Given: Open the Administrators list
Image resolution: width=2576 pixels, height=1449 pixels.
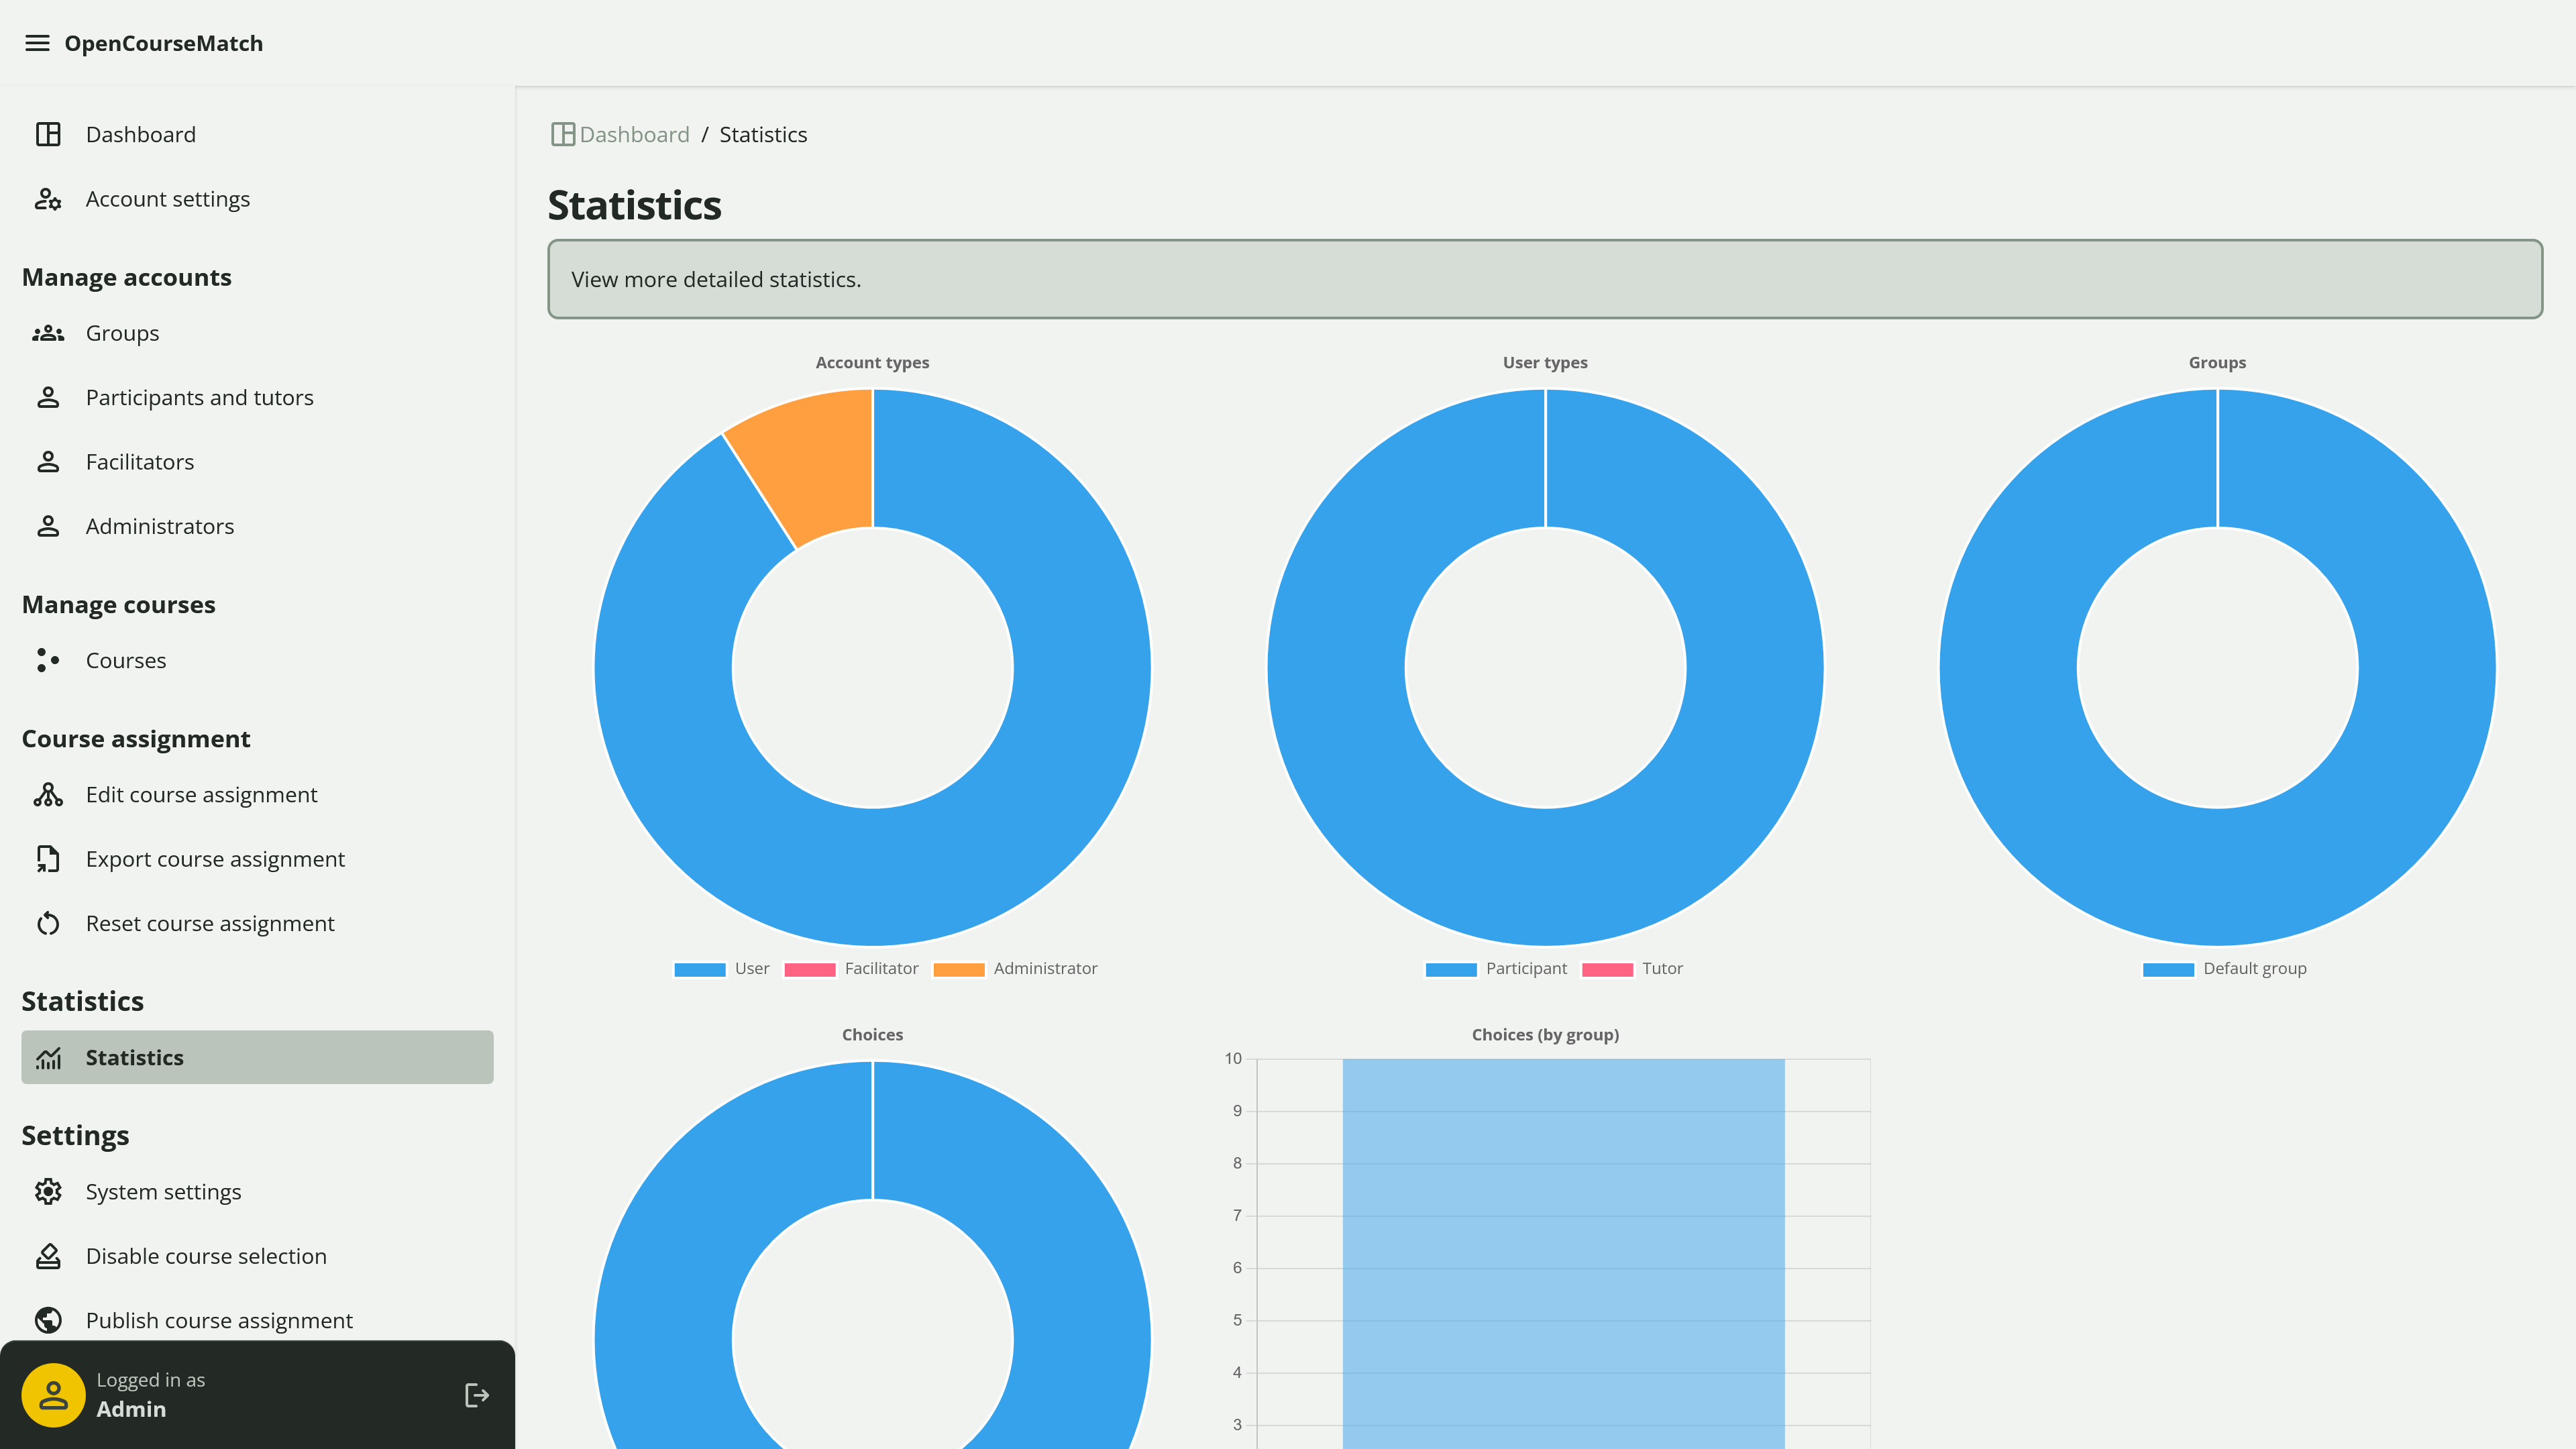Looking at the screenshot, I should click(x=257, y=526).
